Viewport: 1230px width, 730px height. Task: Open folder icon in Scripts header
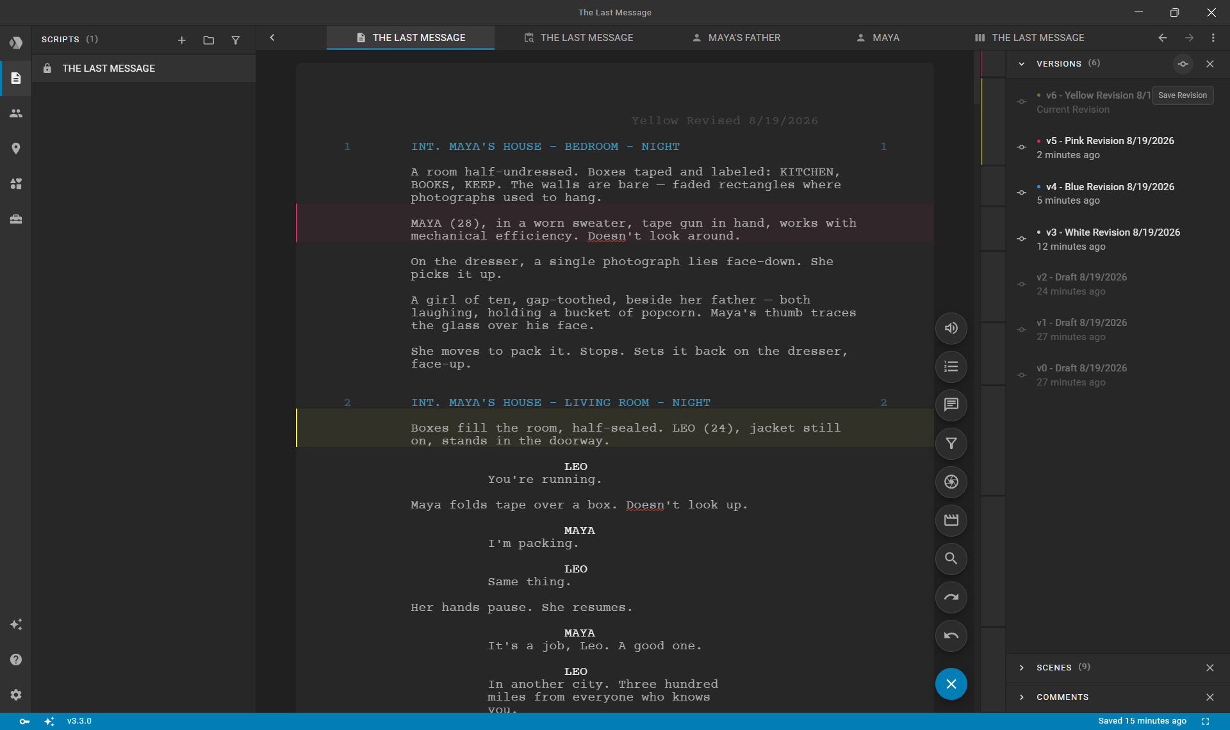pos(209,40)
